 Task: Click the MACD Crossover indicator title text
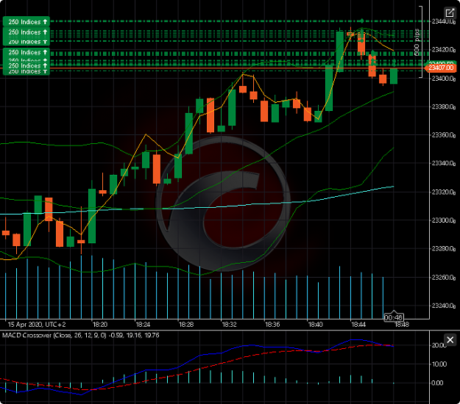click(81, 335)
